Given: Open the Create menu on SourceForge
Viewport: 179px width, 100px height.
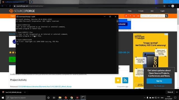Looking at the screenshot, I should point(141,11).
